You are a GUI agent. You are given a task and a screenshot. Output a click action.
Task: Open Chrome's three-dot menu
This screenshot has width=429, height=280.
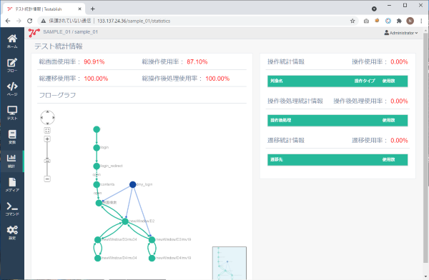pyautogui.click(x=421, y=21)
